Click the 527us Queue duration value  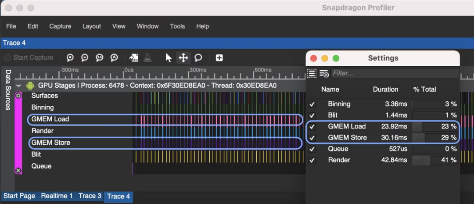click(x=397, y=149)
